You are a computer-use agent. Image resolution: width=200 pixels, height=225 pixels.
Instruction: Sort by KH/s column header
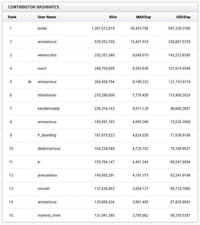pyautogui.click(x=113, y=17)
